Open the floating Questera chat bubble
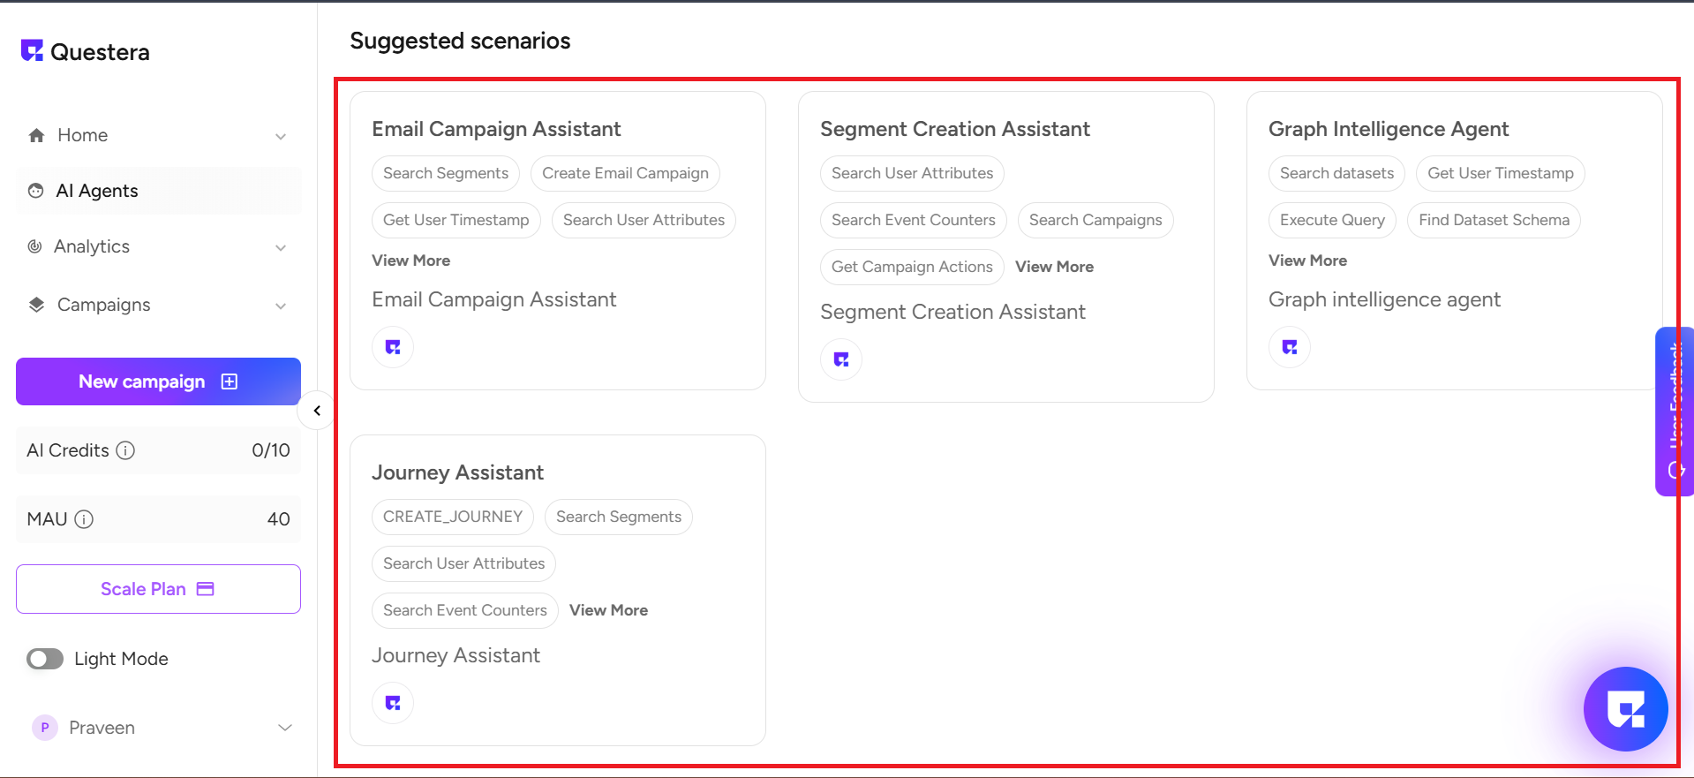 pos(1625,708)
